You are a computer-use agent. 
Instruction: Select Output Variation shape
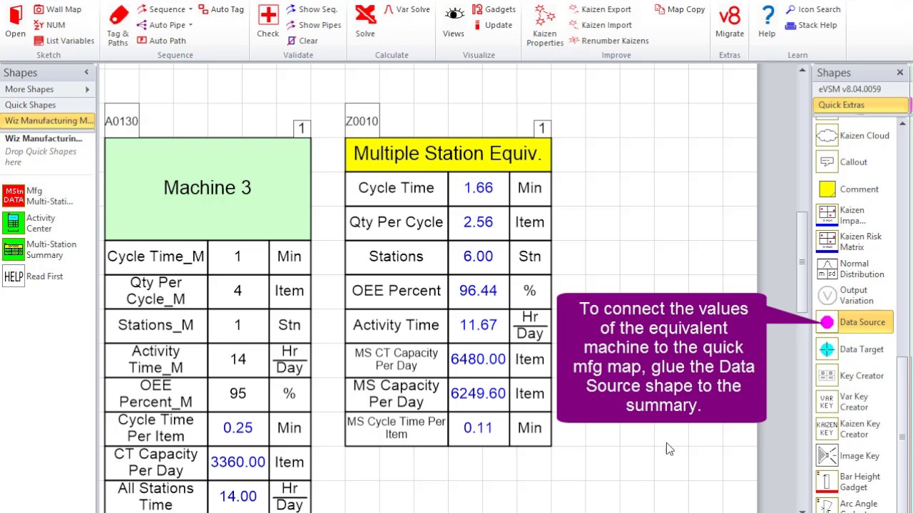(846, 295)
